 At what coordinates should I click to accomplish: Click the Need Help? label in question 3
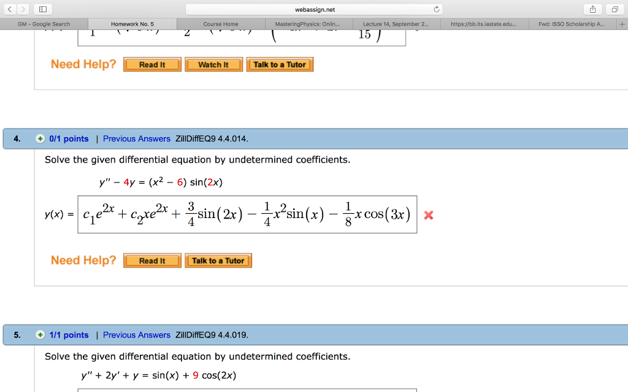pos(83,64)
